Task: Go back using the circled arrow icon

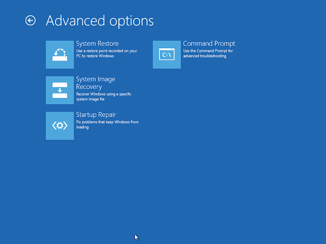Action: coord(31,20)
